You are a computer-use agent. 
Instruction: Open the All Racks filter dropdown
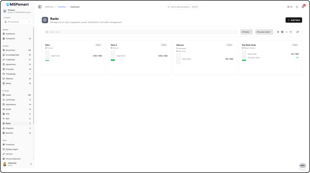pyautogui.click(x=246, y=32)
